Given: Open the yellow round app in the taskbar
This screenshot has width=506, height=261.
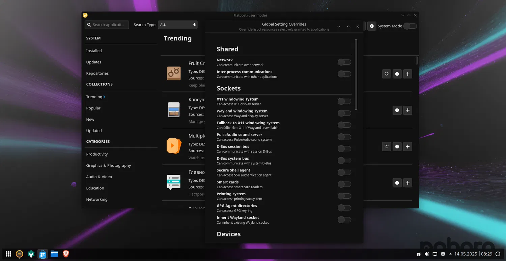Looking at the screenshot, I should pyautogui.click(x=20, y=254).
